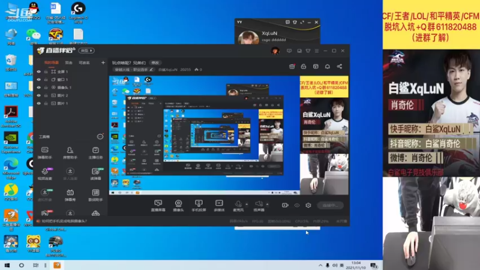Hide the 图片 2 source layer
The height and width of the screenshot is (270, 480).
(x=38, y=95)
